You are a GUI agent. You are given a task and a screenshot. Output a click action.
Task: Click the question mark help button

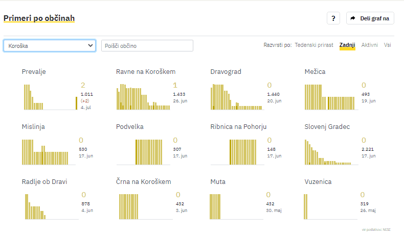point(333,18)
